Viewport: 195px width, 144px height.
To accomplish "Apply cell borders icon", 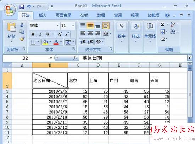I will pyautogui.click(x=33, y=42).
